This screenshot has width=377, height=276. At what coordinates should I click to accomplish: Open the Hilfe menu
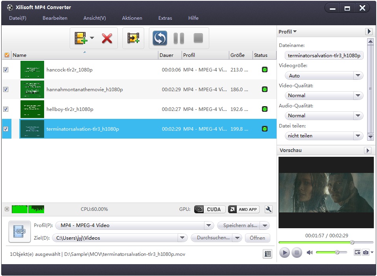pos(193,18)
